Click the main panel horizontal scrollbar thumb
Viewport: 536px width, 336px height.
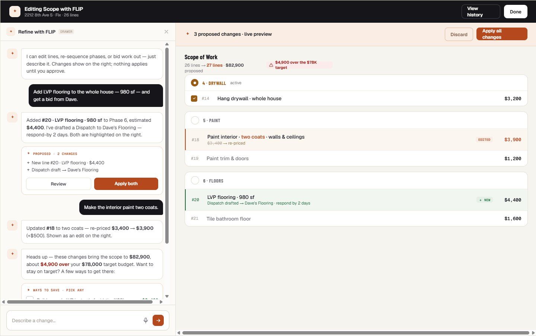point(356,333)
